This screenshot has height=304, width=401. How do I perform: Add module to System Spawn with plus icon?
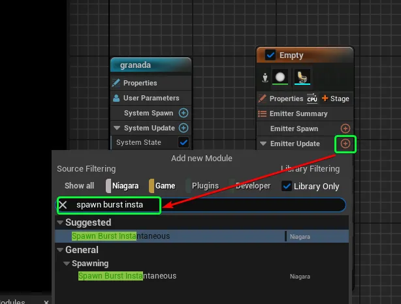click(184, 113)
